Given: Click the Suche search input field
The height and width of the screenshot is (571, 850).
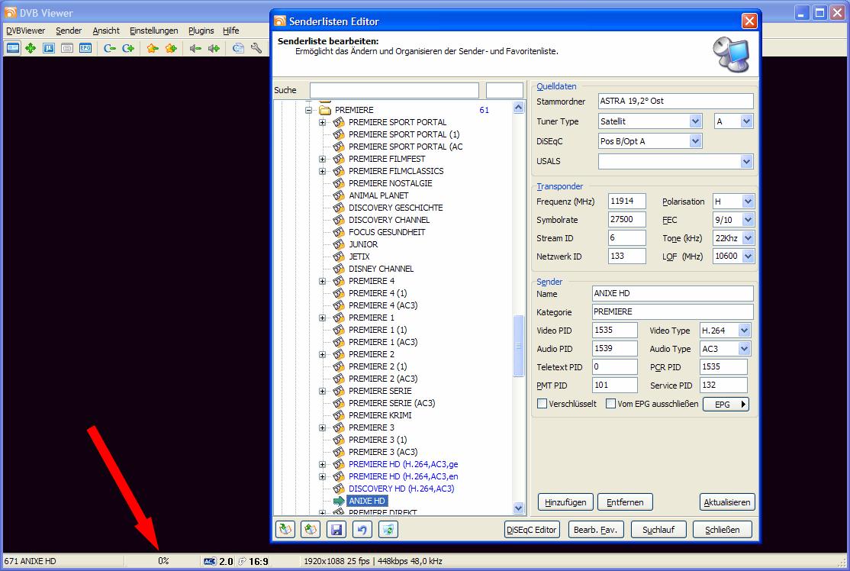Looking at the screenshot, I should pyautogui.click(x=394, y=90).
